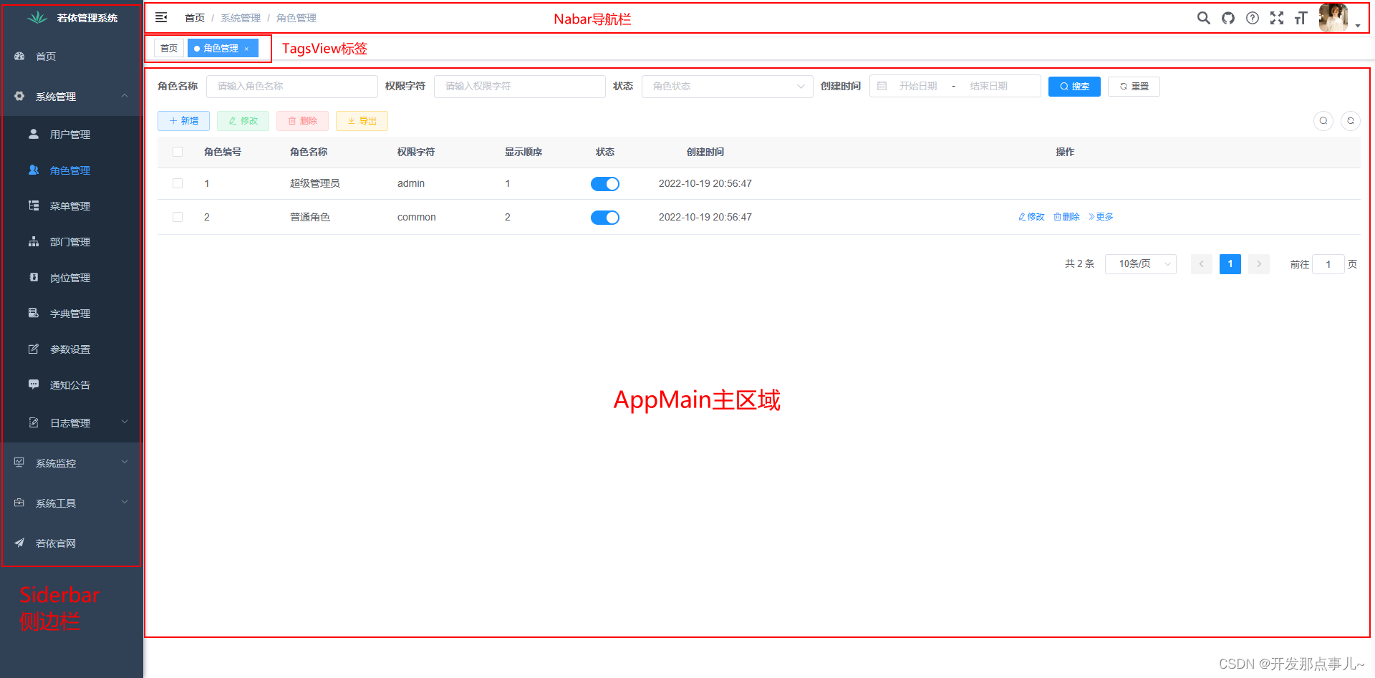Open the help question-mark icon
The height and width of the screenshot is (678, 1375).
click(x=1253, y=18)
